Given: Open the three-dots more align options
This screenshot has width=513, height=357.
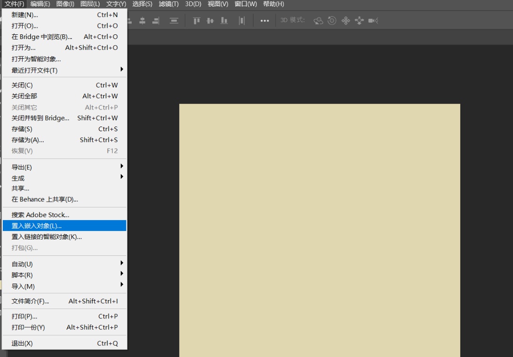Looking at the screenshot, I should (x=265, y=21).
